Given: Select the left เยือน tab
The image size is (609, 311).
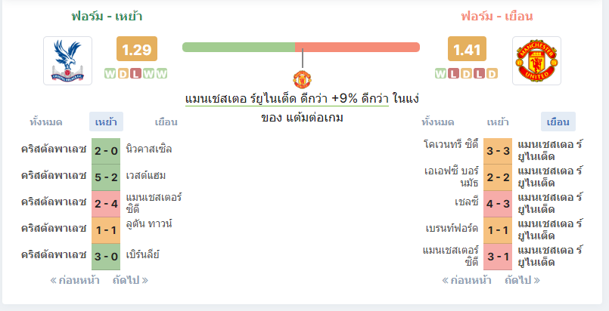Looking at the screenshot, I should point(166,122).
